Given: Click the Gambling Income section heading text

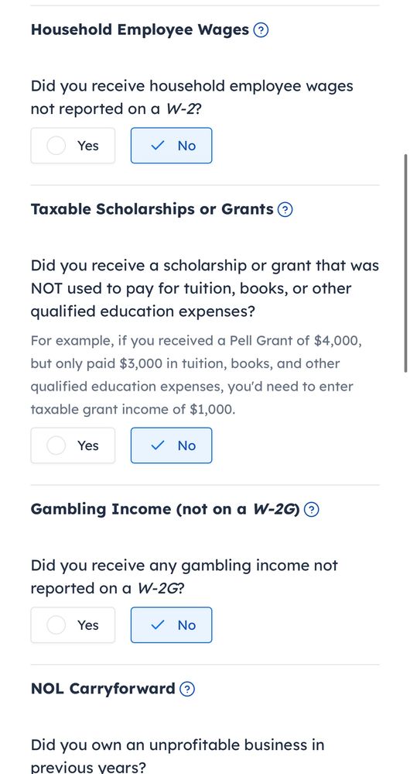Looking at the screenshot, I should 165,509.
